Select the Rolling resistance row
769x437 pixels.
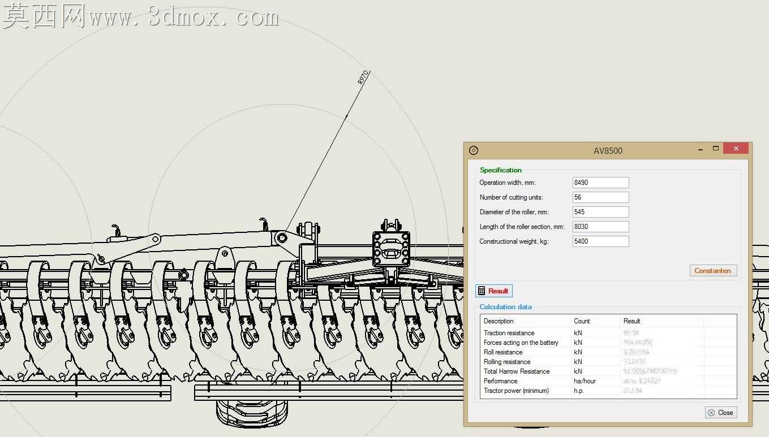click(x=608, y=362)
